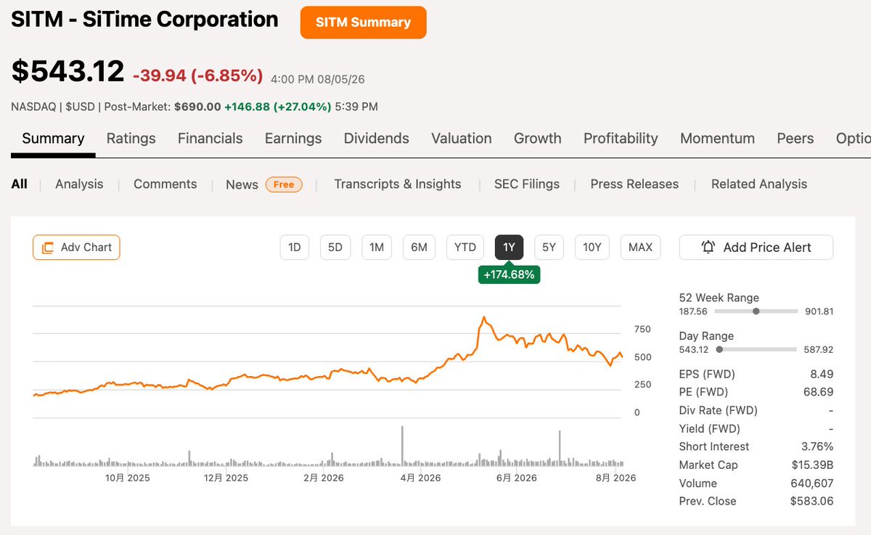Screen dimensions: 871x535
Task: Switch to the Valuation tab
Action: [x=462, y=139]
